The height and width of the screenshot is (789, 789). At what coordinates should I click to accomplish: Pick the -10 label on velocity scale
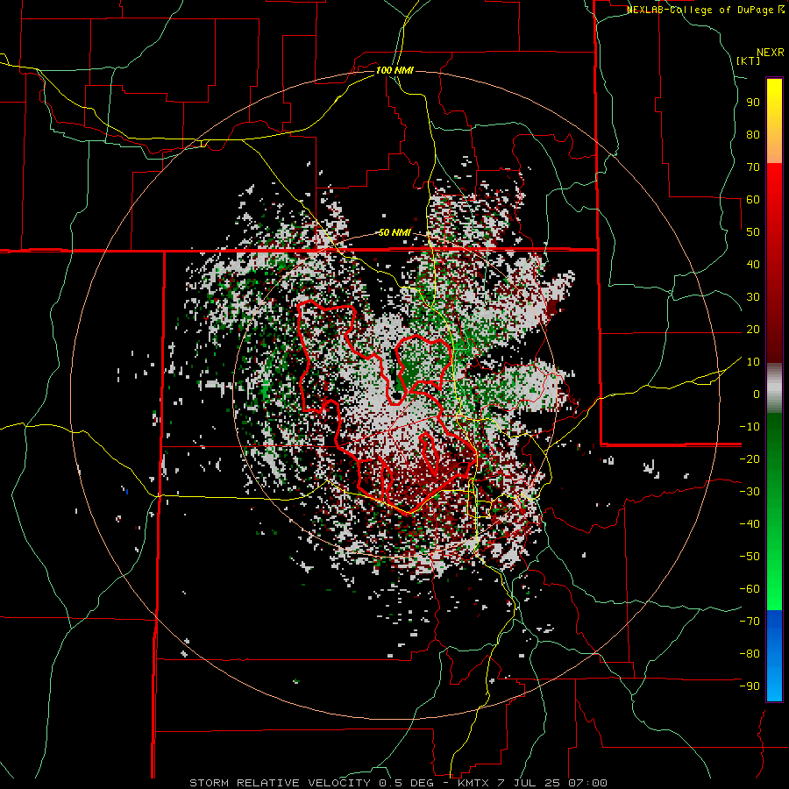750,427
